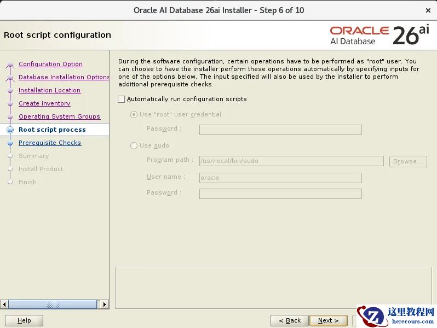Click current-step circle beside Root script process
The height and width of the screenshot is (328, 437).
[10, 130]
